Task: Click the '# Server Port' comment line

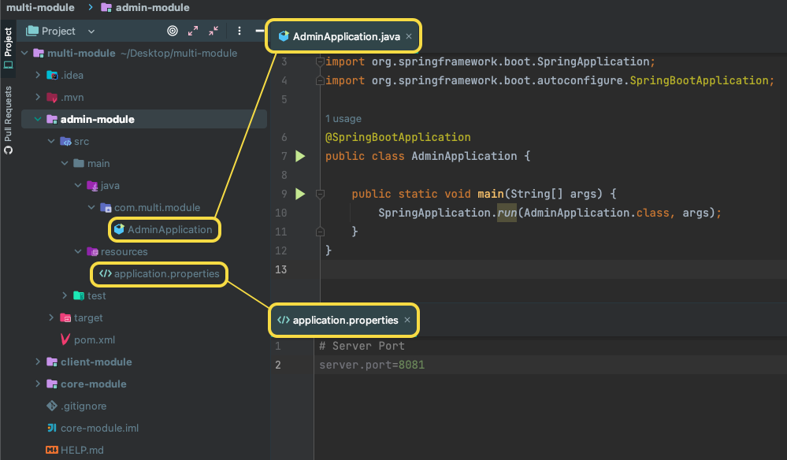Action: pyautogui.click(x=362, y=346)
